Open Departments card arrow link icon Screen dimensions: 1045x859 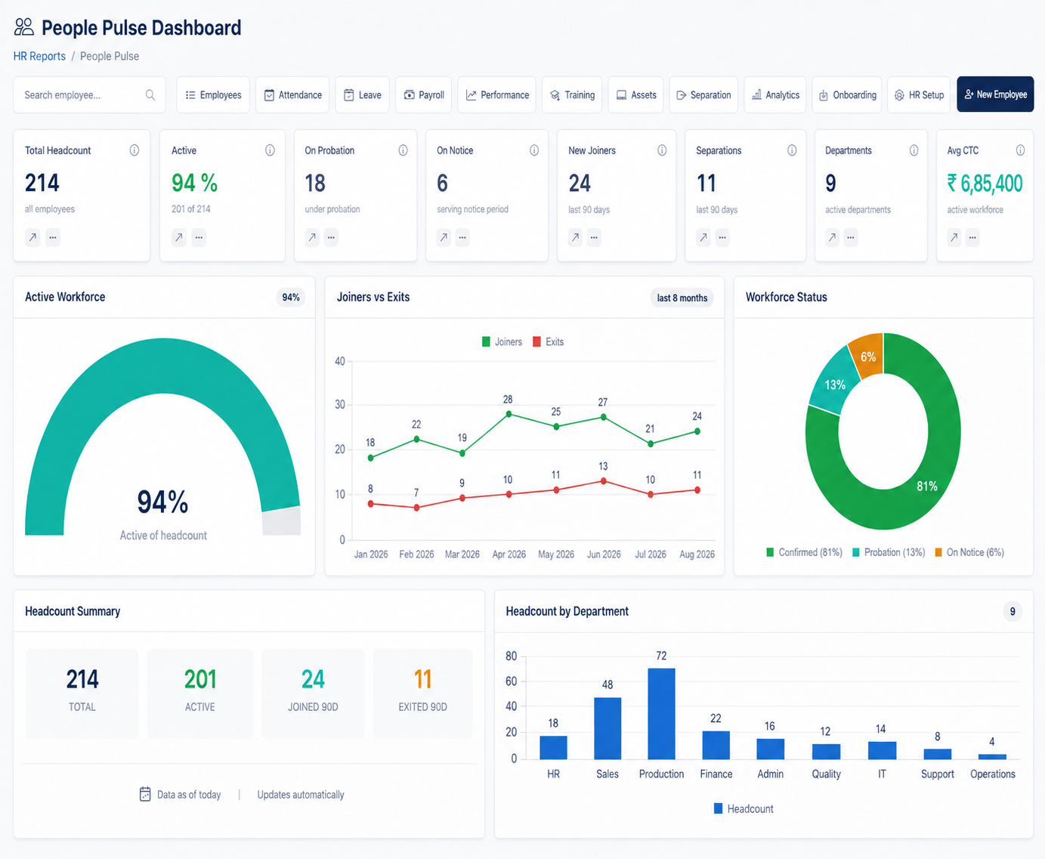832,237
